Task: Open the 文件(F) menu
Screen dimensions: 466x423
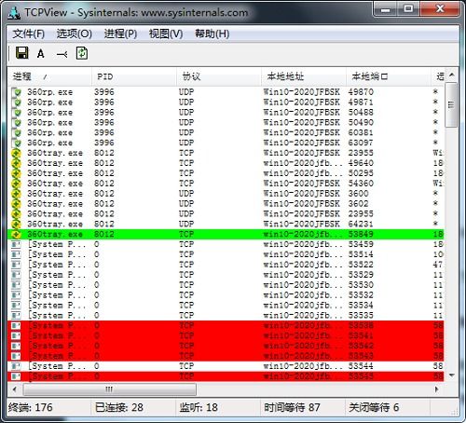Action: point(29,34)
